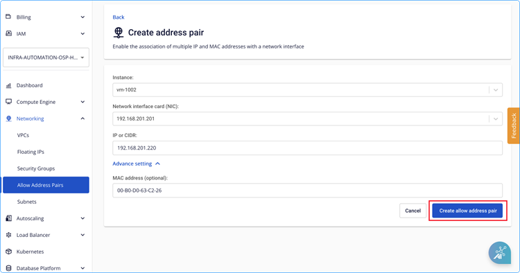
Task: Expand the IAM menu chevron
Action: tap(83, 33)
